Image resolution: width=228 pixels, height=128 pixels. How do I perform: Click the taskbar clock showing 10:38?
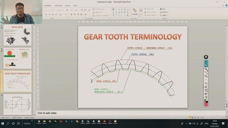pyautogui.click(x=214, y=124)
